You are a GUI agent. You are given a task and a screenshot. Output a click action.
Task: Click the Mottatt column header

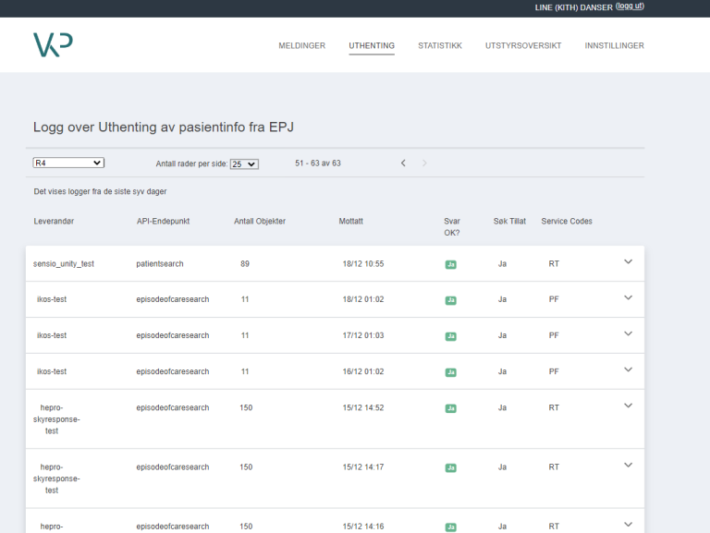pos(351,222)
